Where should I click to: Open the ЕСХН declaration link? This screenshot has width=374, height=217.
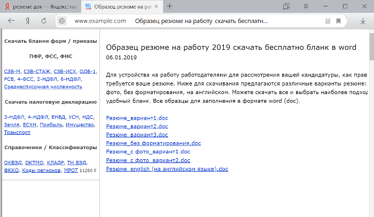pyautogui.click(x=29, y=125)
